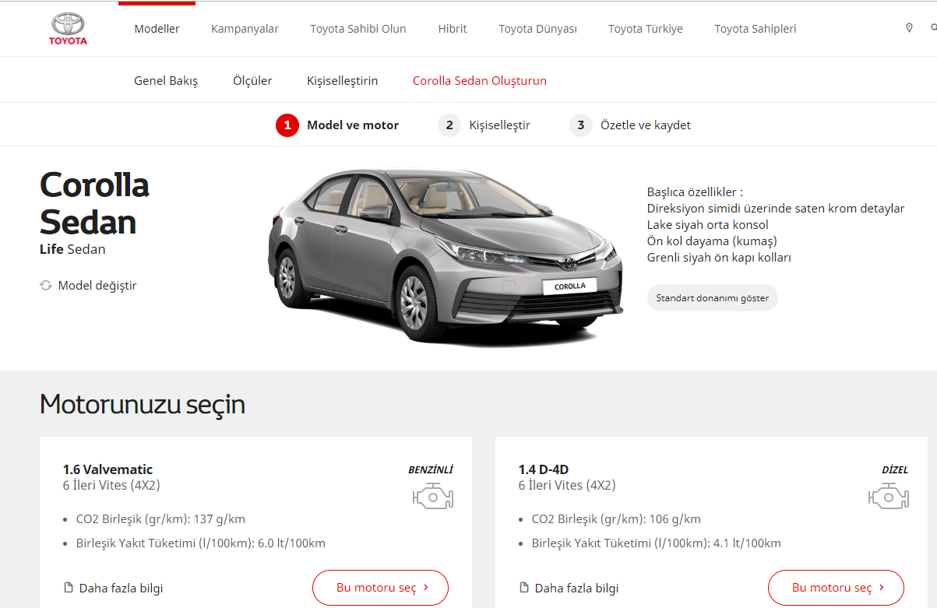Click the 4.1 lt/100km consumption line
The width and height of the screenshot is (937, 608).
coord(656,543)
